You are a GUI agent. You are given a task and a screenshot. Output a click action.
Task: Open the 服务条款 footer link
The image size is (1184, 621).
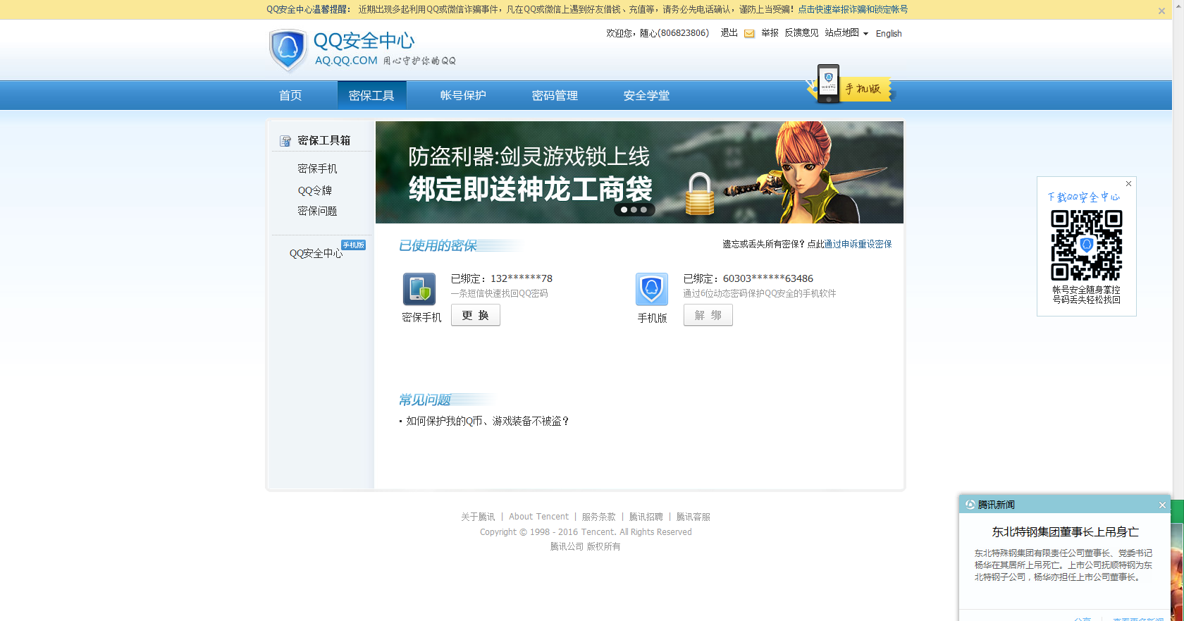[x=598, y=517]
